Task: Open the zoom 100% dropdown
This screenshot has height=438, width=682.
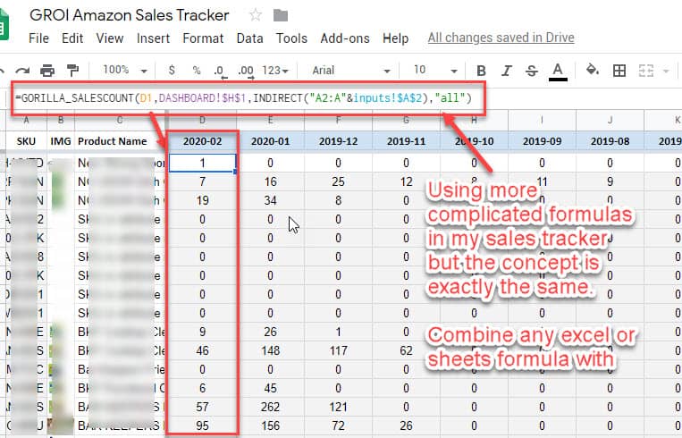Action: tap(125, 70)
